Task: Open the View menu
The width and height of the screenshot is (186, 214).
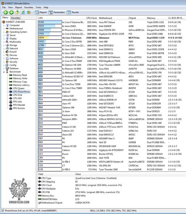Action: [10, 7]
